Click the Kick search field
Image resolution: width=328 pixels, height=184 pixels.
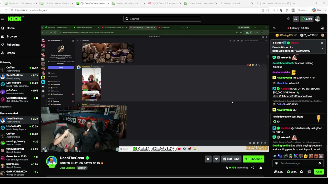(x=162, y=19)
